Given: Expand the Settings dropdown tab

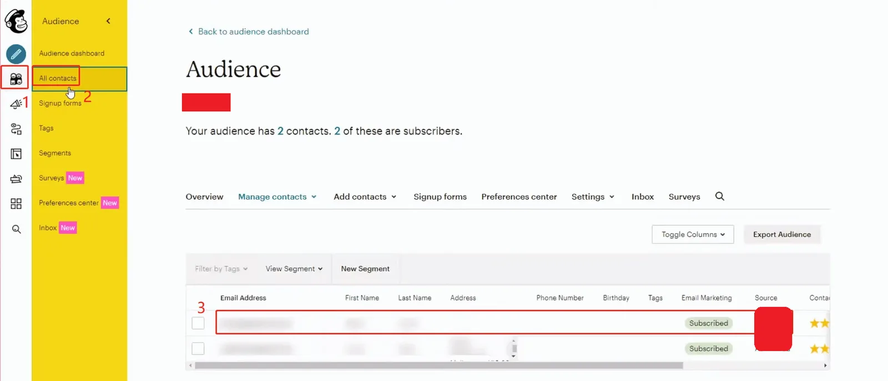Looking at the screenshot, I should [593, 197].
